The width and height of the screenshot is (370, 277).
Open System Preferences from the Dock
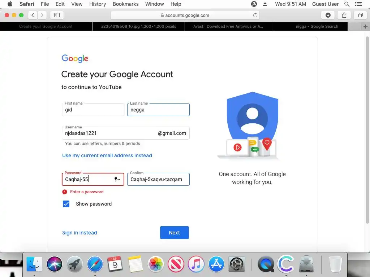236,264
